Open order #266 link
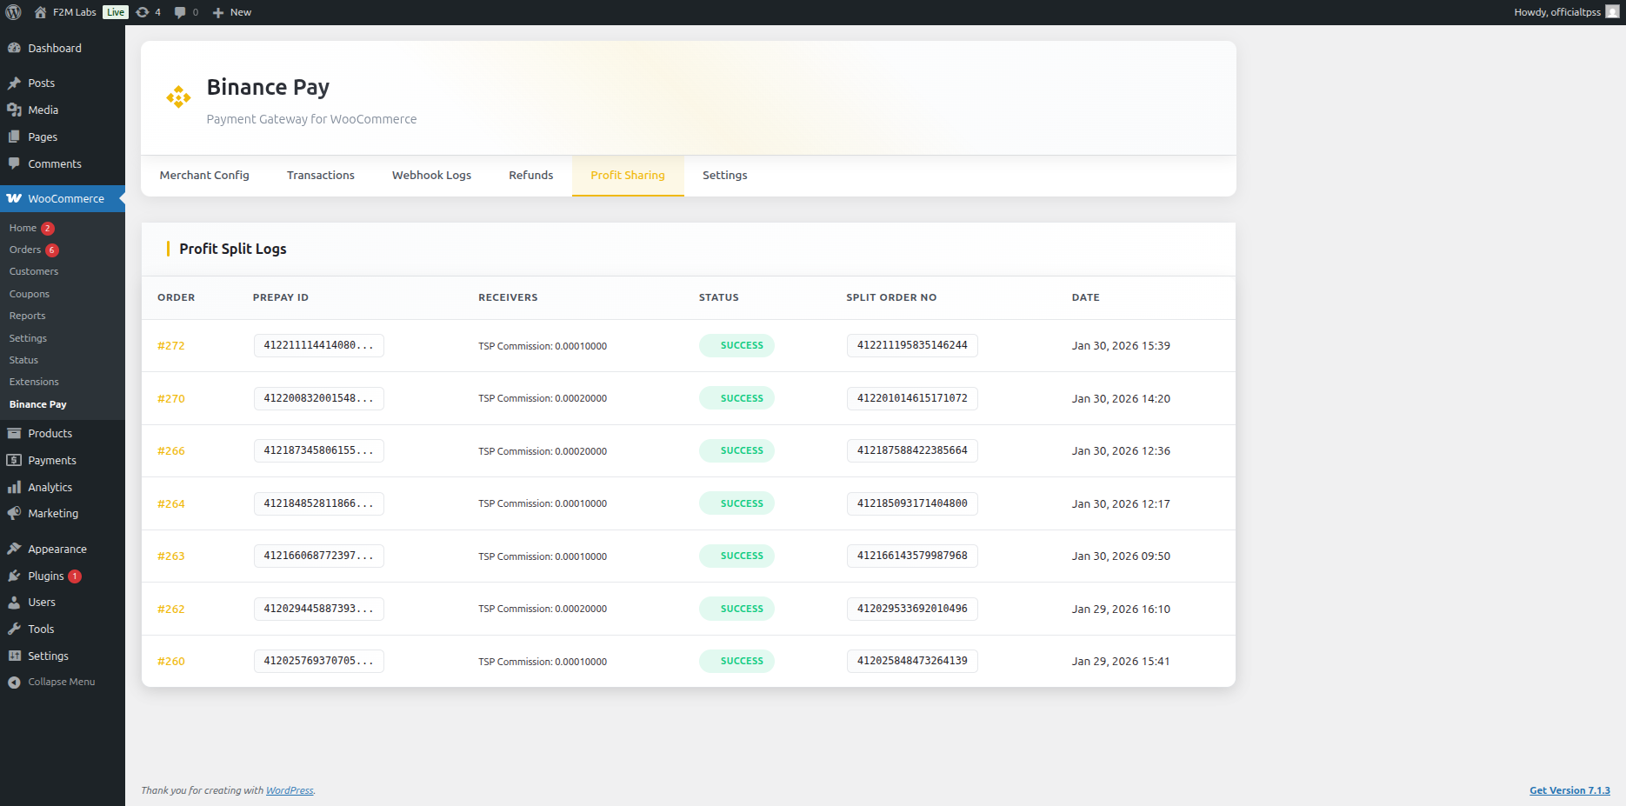 coord(171,451)
